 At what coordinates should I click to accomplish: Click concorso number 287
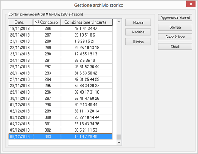pyautogui.click(x=48, y=35)
